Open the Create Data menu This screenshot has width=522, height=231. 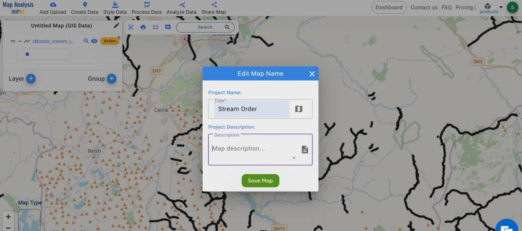tap(84, 8)
